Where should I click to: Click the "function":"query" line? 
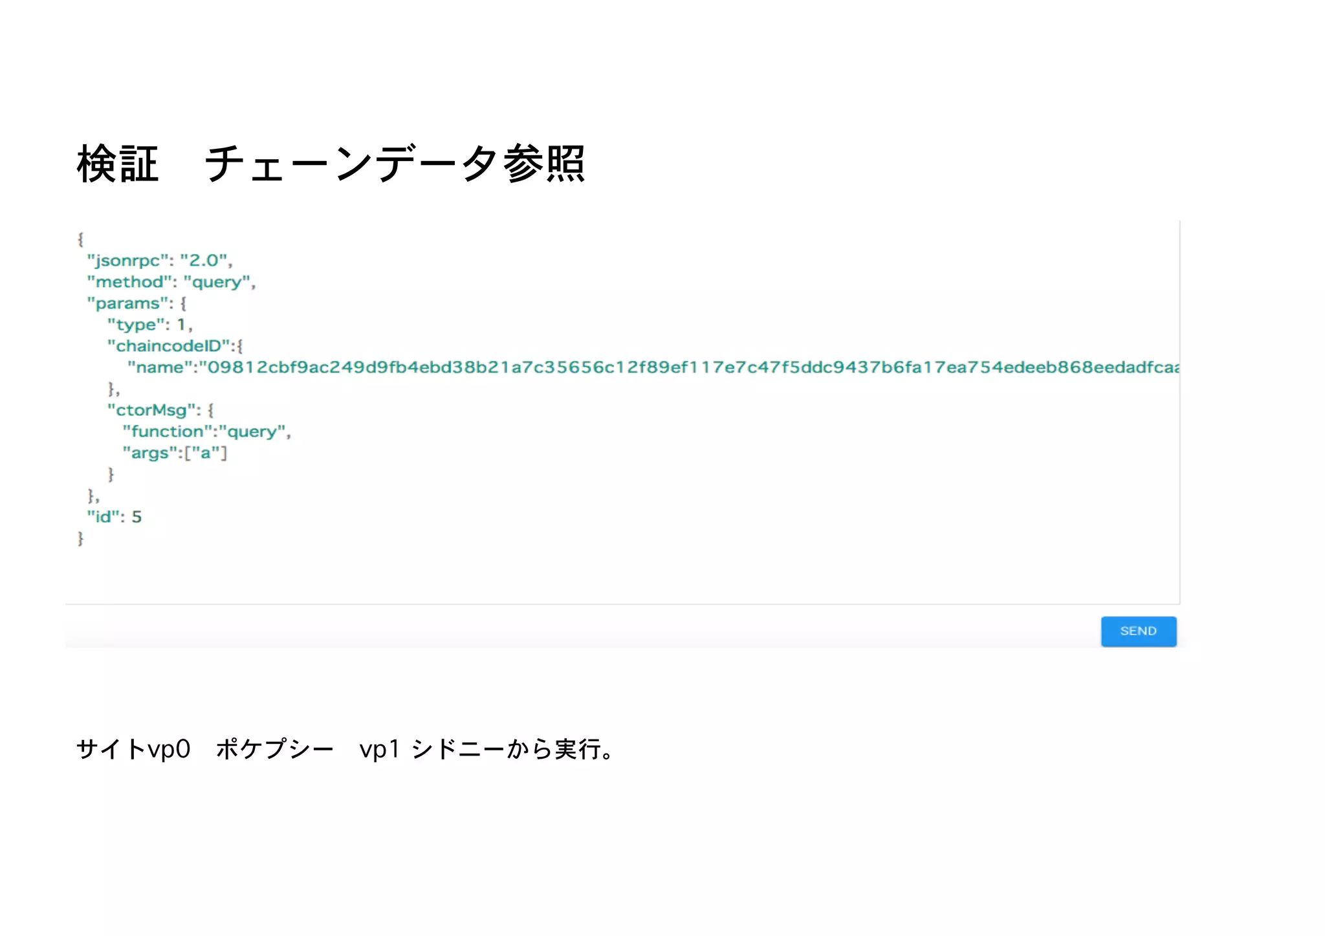coord(207,431)
